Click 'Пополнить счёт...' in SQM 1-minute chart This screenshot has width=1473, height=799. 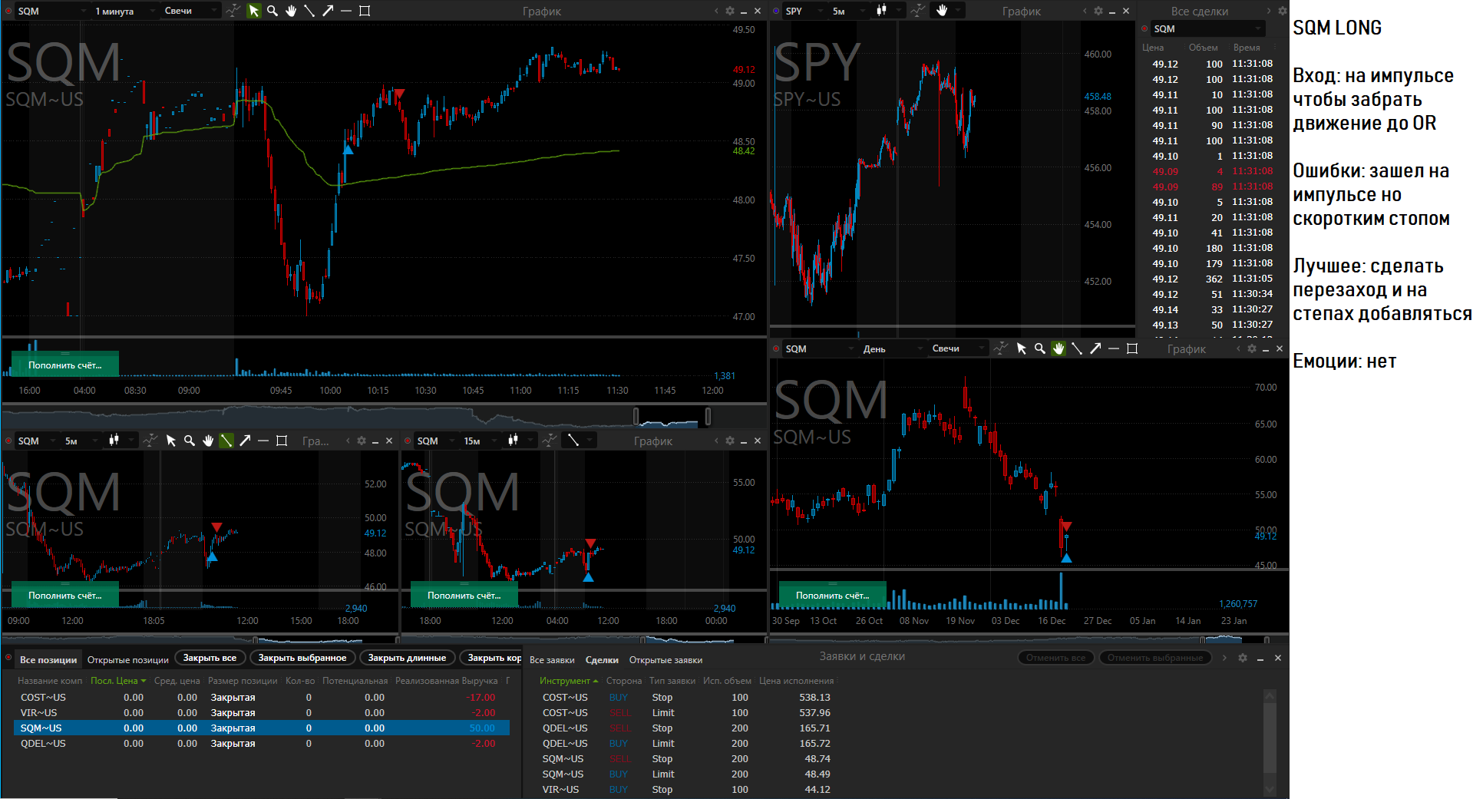tap(65, 365)
